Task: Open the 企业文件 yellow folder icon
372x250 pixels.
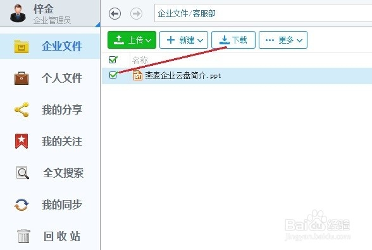Action: coord(22,47)
